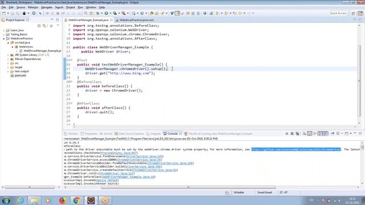Close the Console view tab
This screenshot has height=205, width=365.
(x=180, y=134)
